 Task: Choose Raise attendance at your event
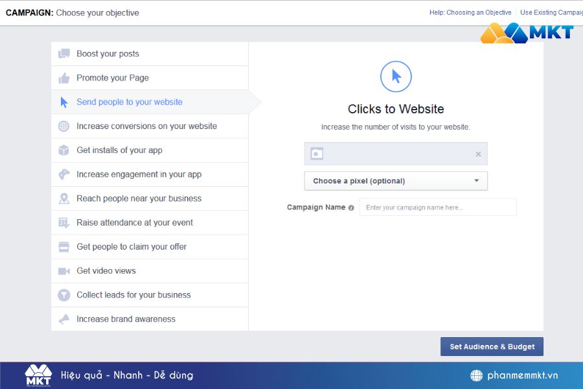point(135,222)
